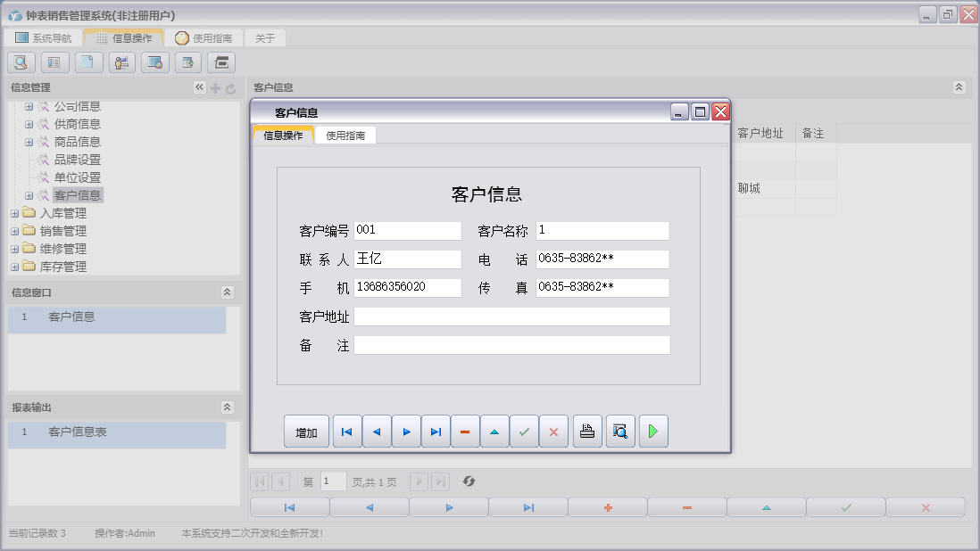Open the 使用指南 tab inside customer dialog
Viewport: 980px width, 551px height.
tap(345, 136)
